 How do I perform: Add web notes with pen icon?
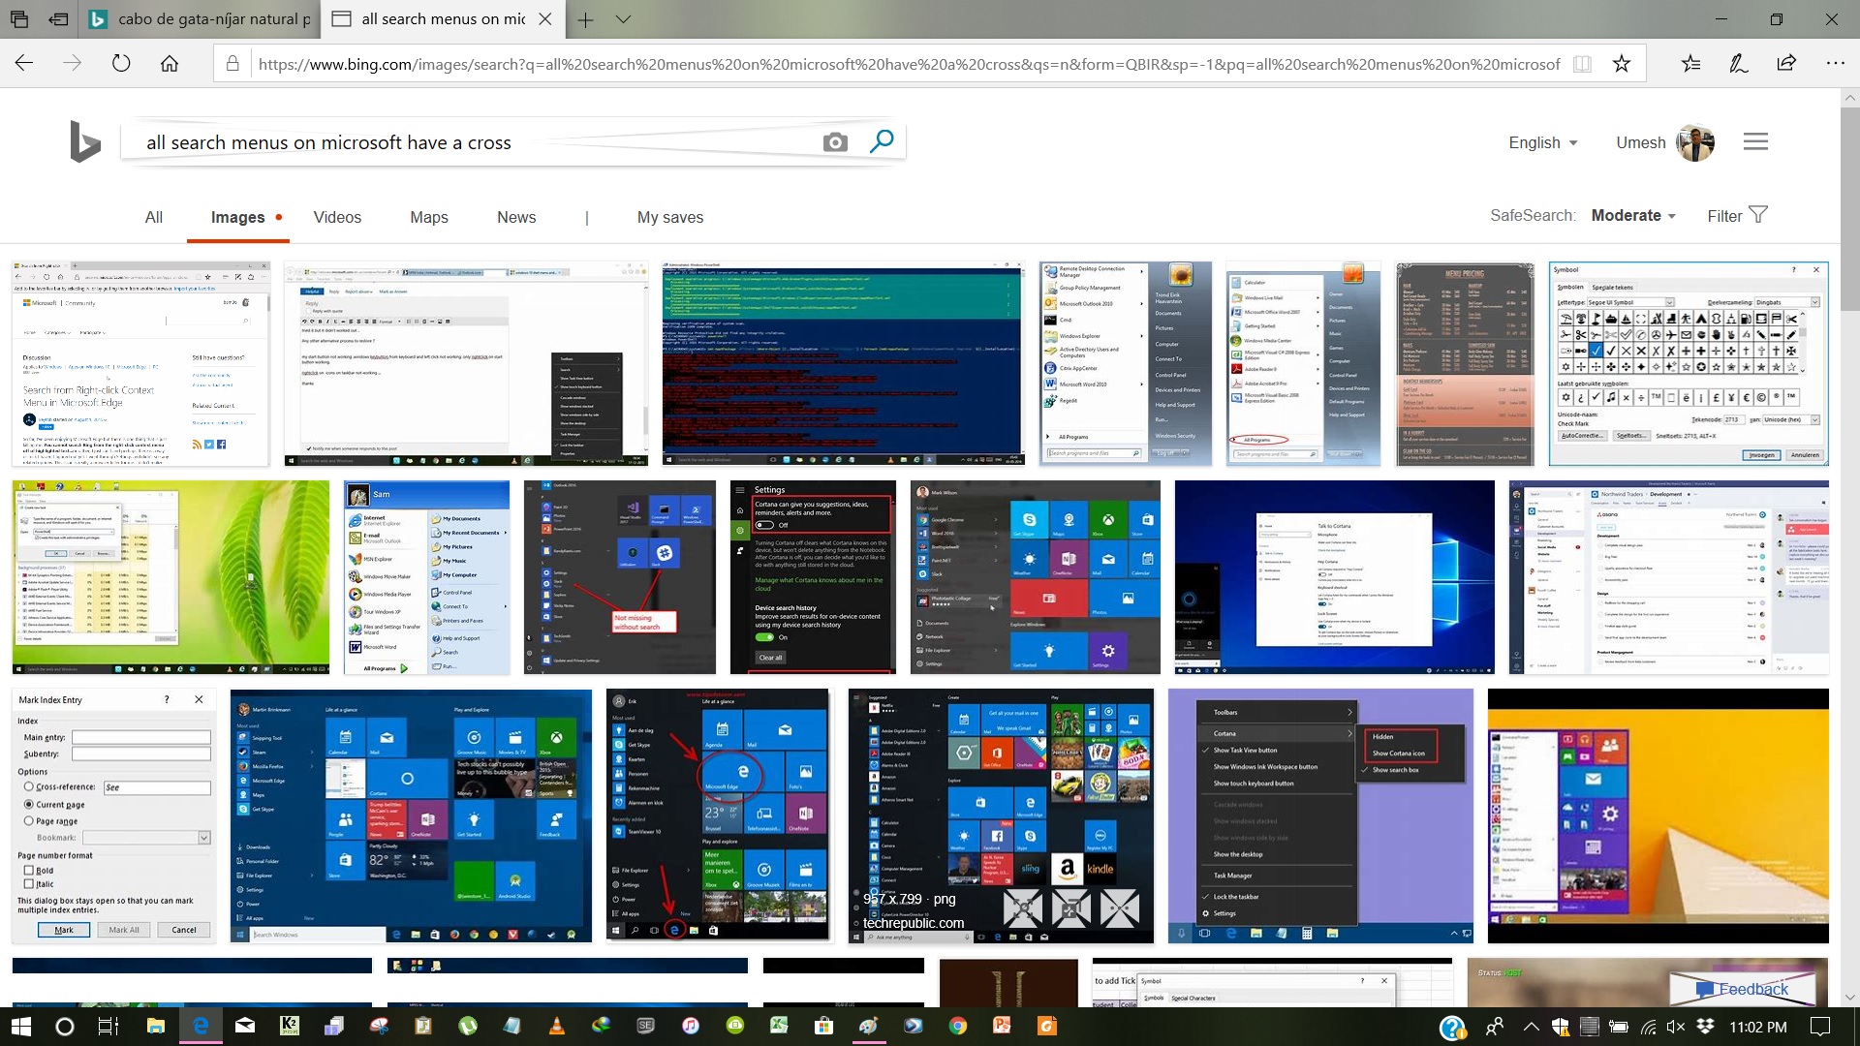click(1739, 64)
